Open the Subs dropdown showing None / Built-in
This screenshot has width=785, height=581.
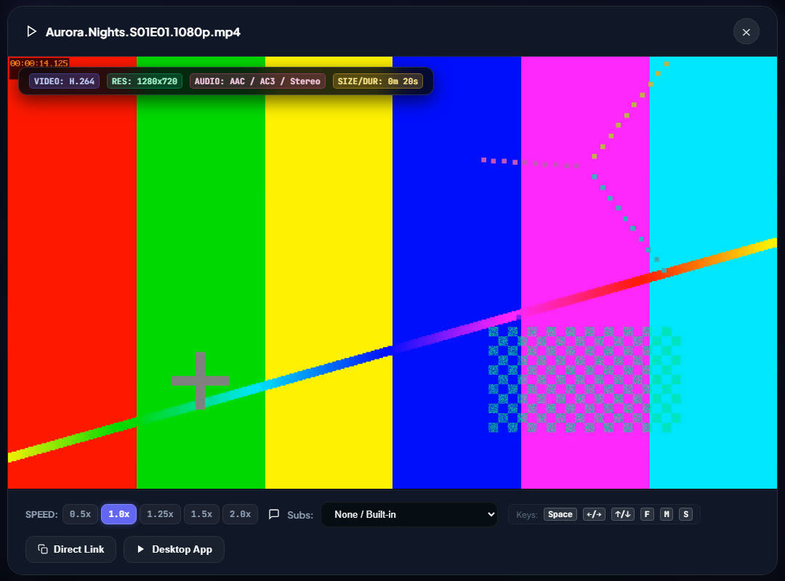[409, 514]
